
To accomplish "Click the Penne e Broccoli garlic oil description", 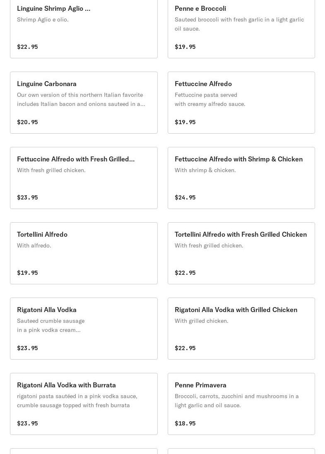I will point(239,24).
